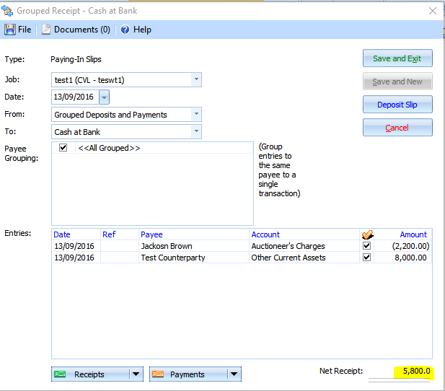Click the orange Payments icon
445x391 pixels.
coord(158,374)
